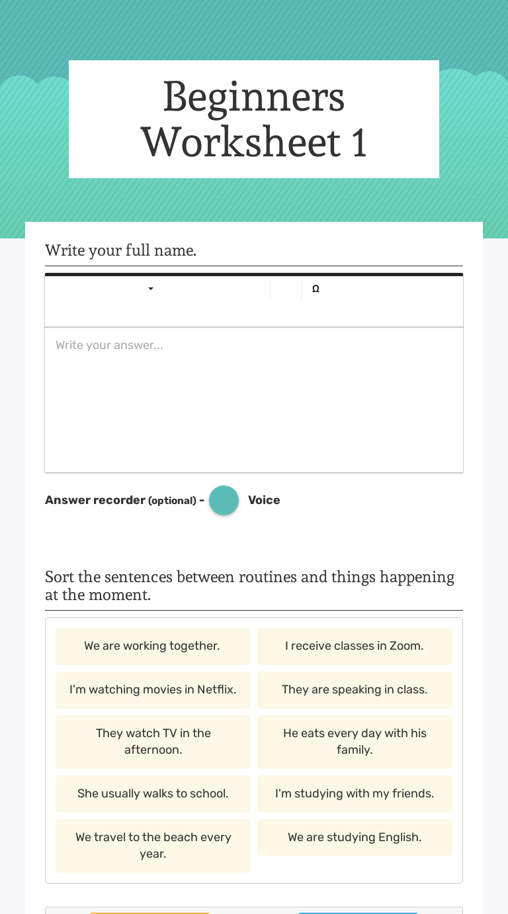Choose 'They watch TV in the afternoon.' card
The width and height of the screenshot is (508, 914).
(x=153, y=742)
